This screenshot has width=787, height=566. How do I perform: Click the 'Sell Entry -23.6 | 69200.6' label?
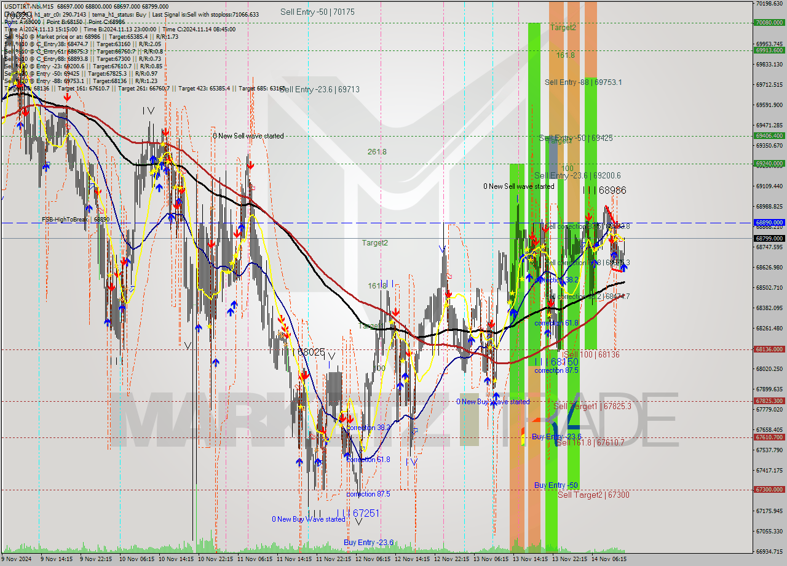577,175
